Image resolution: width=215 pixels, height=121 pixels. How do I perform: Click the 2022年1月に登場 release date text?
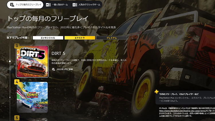click(x=65, y=69)
